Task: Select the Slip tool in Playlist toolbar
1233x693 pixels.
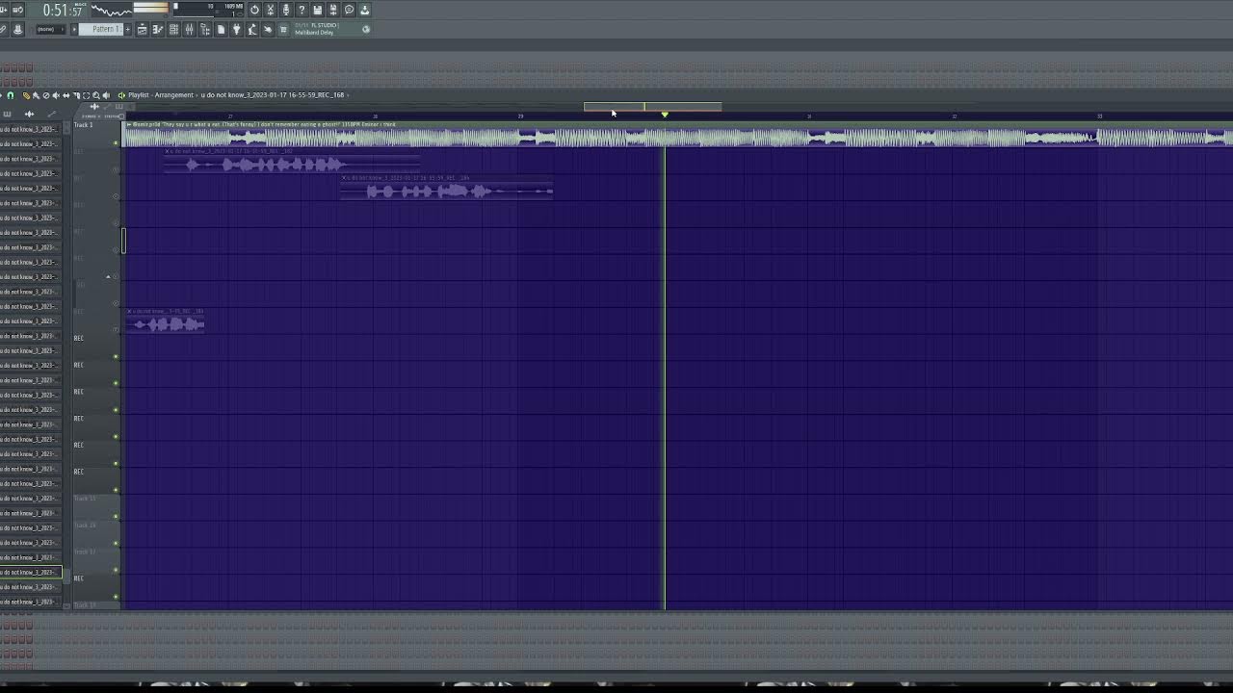Action: (66, 95)
